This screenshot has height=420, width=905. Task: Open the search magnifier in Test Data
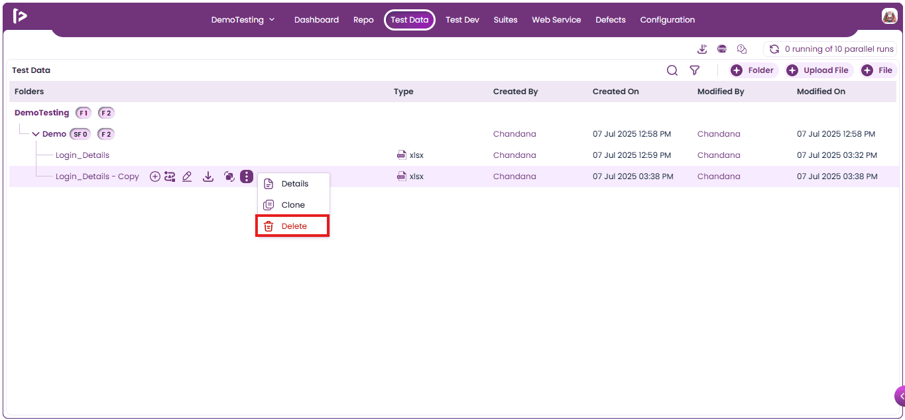(672, 70)
